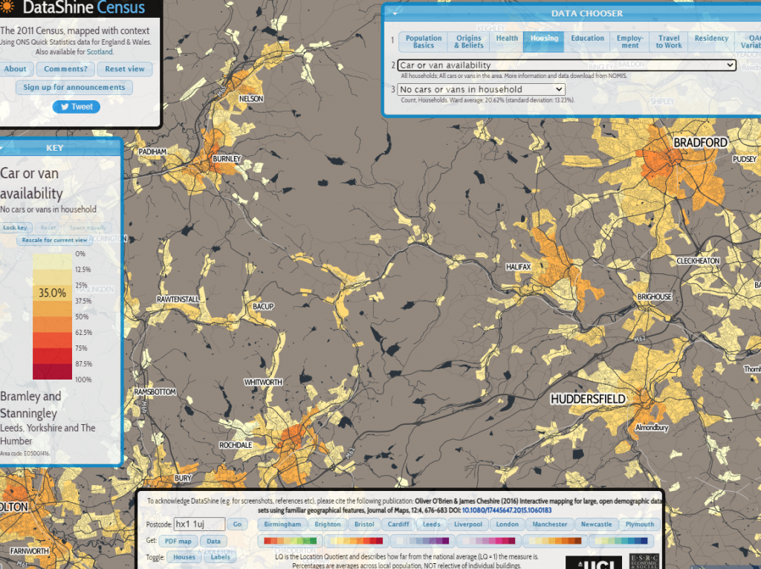Click the HUDDERSFIELD map label
Image resolution: width=761 pixels, height=569 pixels.
588,399
